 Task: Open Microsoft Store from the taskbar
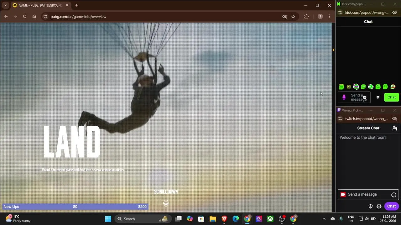click(201, 219)
